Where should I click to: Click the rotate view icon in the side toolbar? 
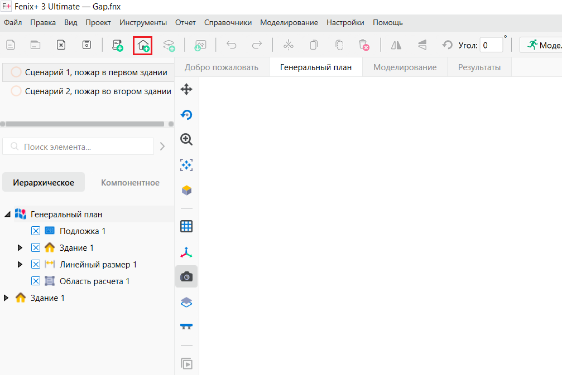tap(186, 114)
